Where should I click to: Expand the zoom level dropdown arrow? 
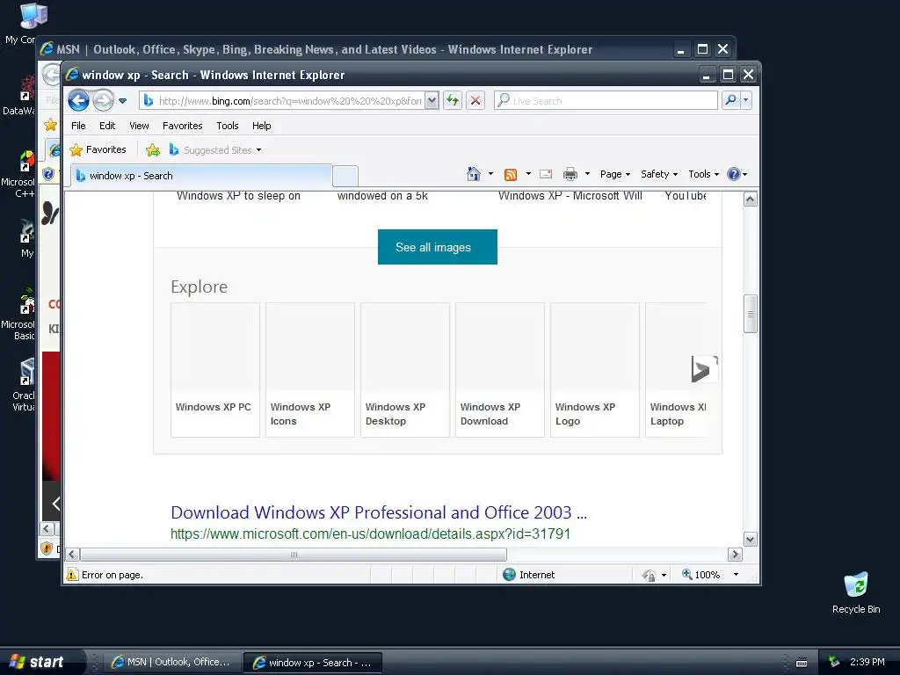tap(736, 575)
